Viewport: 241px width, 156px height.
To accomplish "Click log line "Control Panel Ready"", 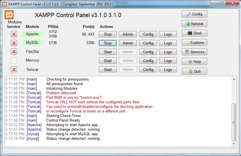I will coord(63,120).
